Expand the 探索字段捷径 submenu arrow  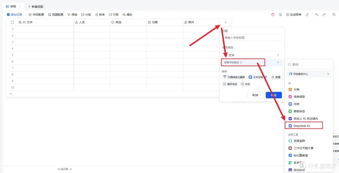coord(278,62)
